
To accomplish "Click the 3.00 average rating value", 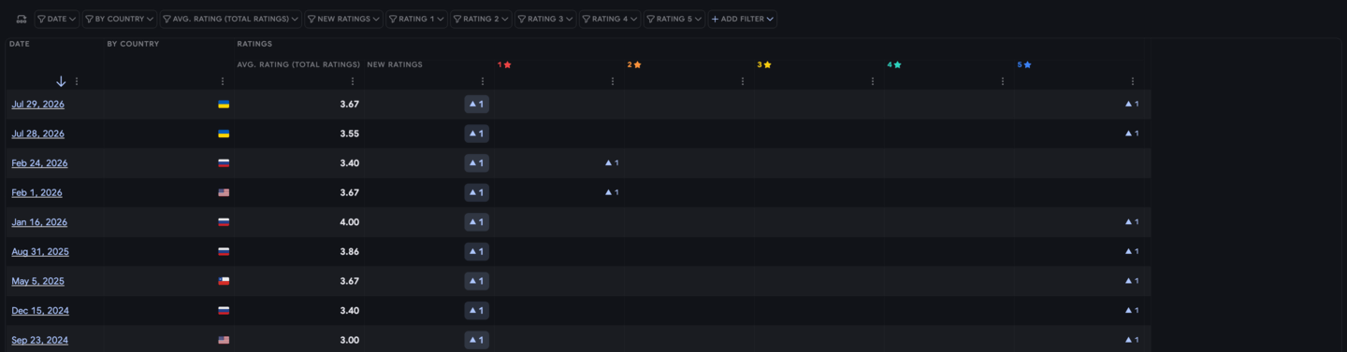I will pyautogui.click(x=350, y=340).
